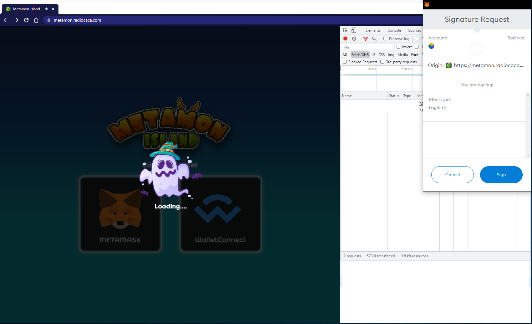Viewport: 532px width, 324px height.
Task: Focus the network Filter text field
Action: [367, 47]
